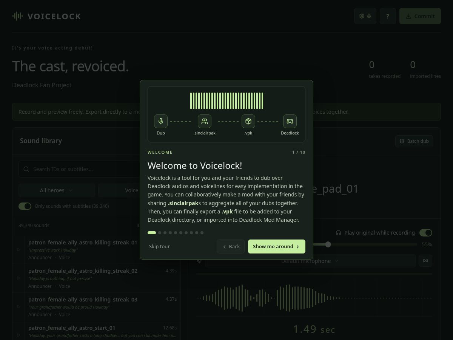Open the help question mark button
The height and width of the screenshot is (340, 453).
tap(388, 16)
